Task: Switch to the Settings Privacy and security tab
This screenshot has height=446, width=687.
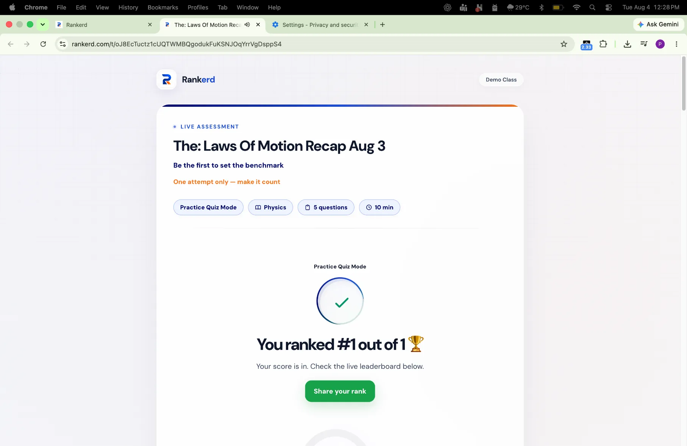Action: click(320, 25)
